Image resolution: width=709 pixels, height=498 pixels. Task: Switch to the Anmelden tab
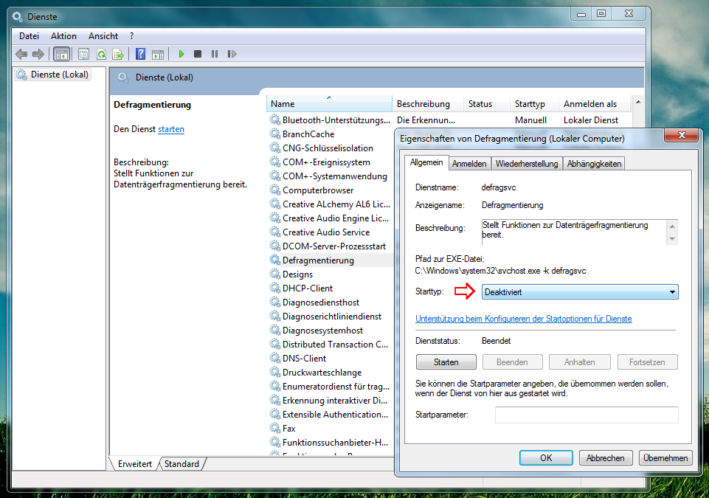point(469,164)
